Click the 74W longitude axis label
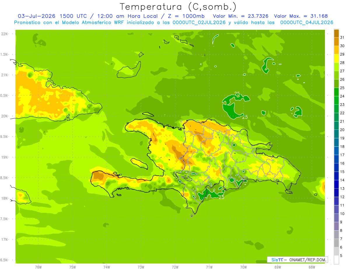The height and width of the screenshot is (271, 350). (107, 267)
